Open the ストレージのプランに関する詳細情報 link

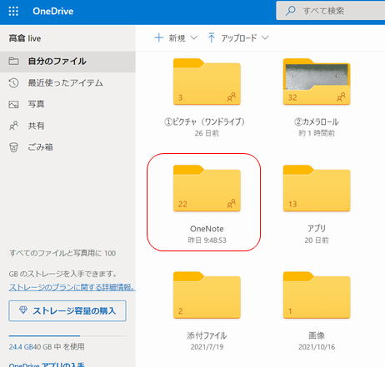[72, 287]
